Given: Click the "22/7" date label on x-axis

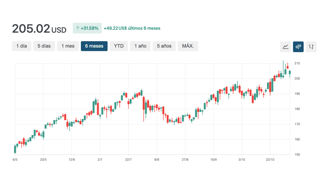Looking at the screenshot, I should (128, 160).
